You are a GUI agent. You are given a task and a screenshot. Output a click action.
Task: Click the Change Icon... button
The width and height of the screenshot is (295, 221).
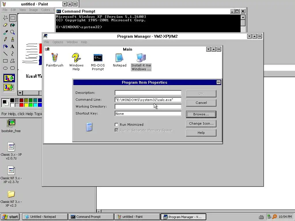click(201, 123)
